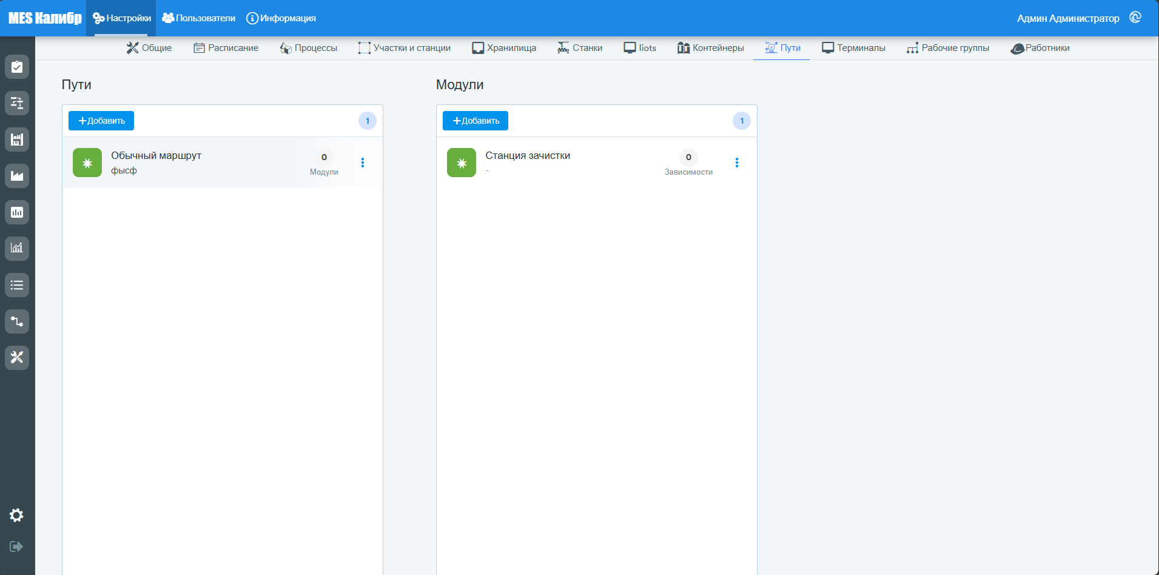This screenshot has width=1159, height=575.
Task: Switch to the Iiots tab
Action: [640, 48]
